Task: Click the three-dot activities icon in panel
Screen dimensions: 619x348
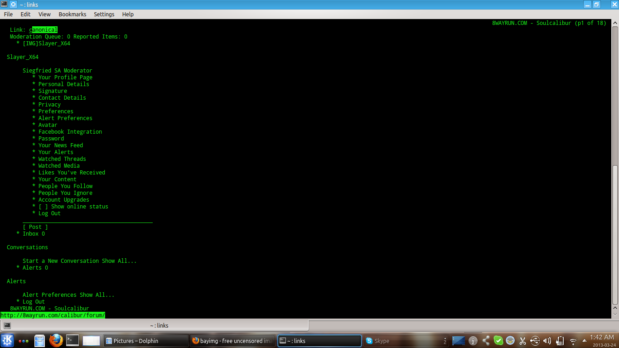Action: (24, 341)
